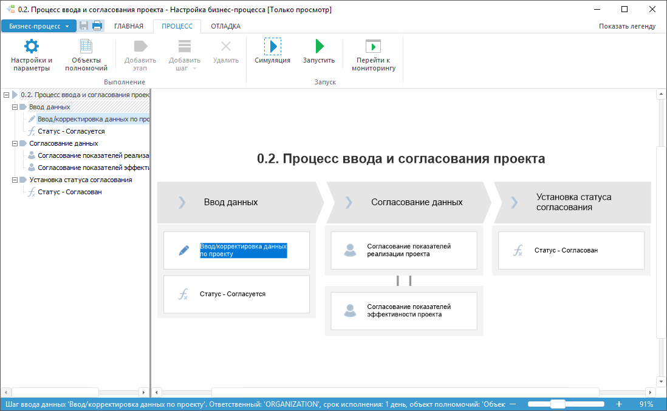Select Статус - Согласован step card
The height and width of the screenshot is (411, 667).
pos(570,250)
